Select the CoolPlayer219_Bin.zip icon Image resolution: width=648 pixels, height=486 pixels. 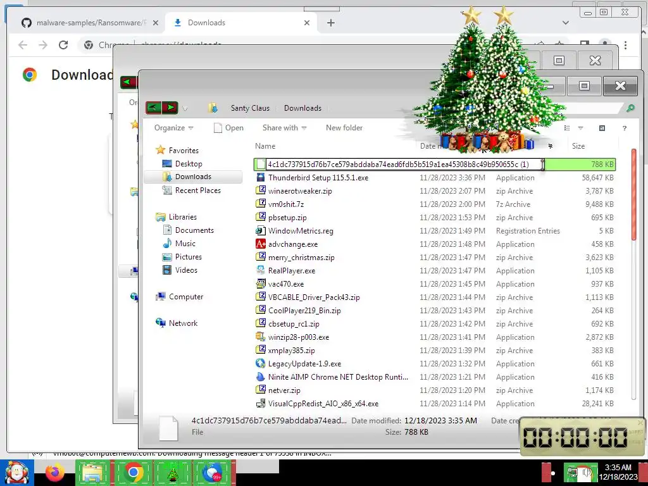pos(261,310)
